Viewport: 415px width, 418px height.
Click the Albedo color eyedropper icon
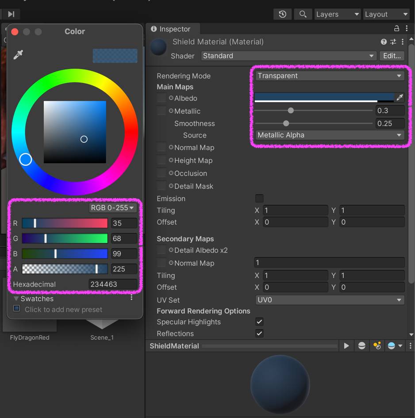click(x=400, y=98)
